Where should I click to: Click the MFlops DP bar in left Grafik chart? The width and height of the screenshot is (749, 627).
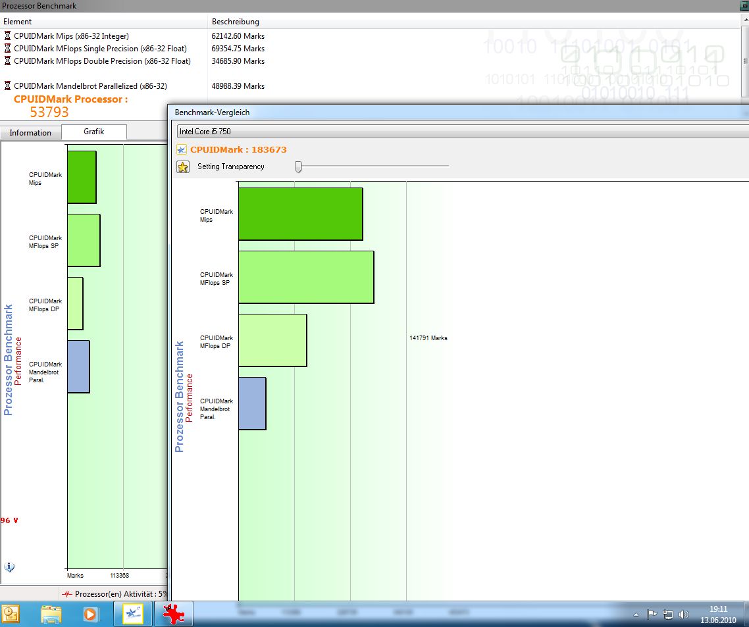pos(75,303)
